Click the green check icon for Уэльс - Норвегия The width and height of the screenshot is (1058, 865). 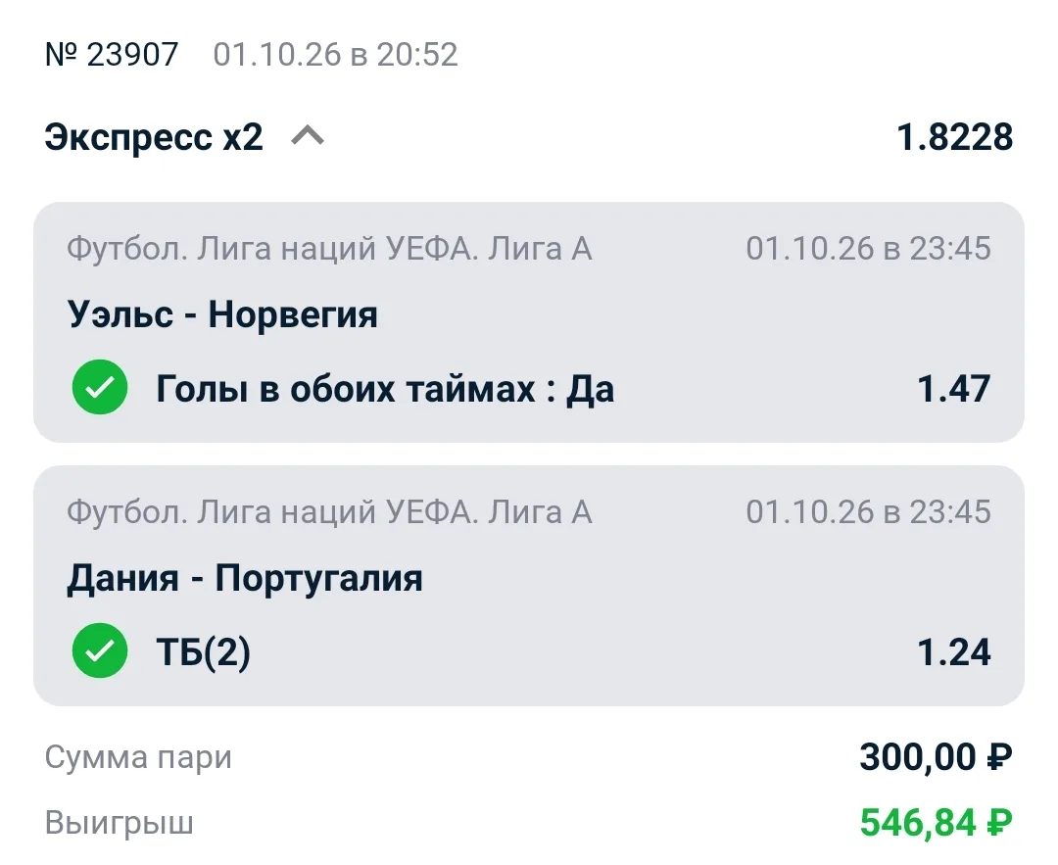[x=100, y=387]
